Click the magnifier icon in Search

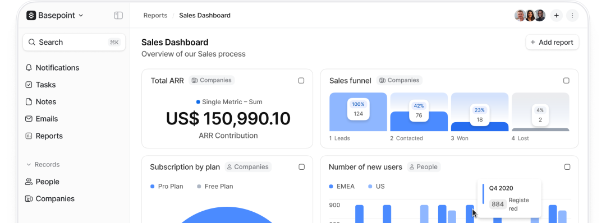(x=31, y=42)
